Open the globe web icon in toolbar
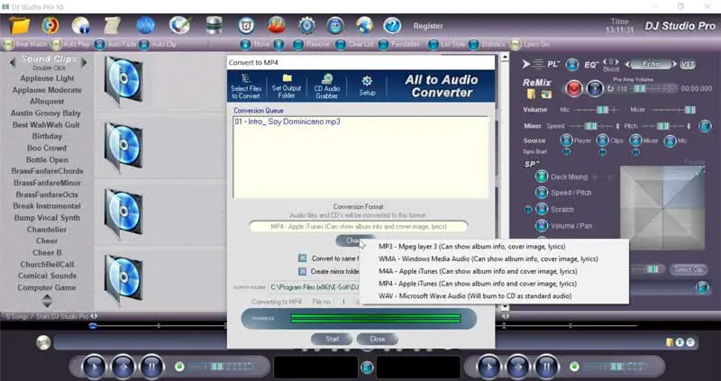 pos(364,25)
